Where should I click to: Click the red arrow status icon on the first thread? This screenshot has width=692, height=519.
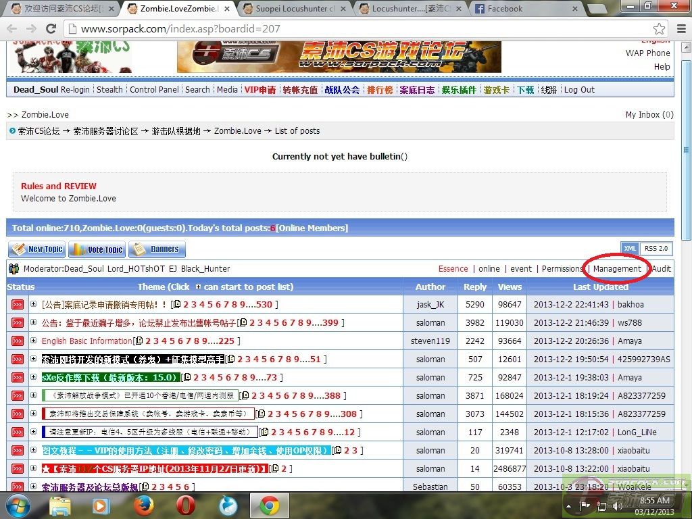(x=18, y=304)
